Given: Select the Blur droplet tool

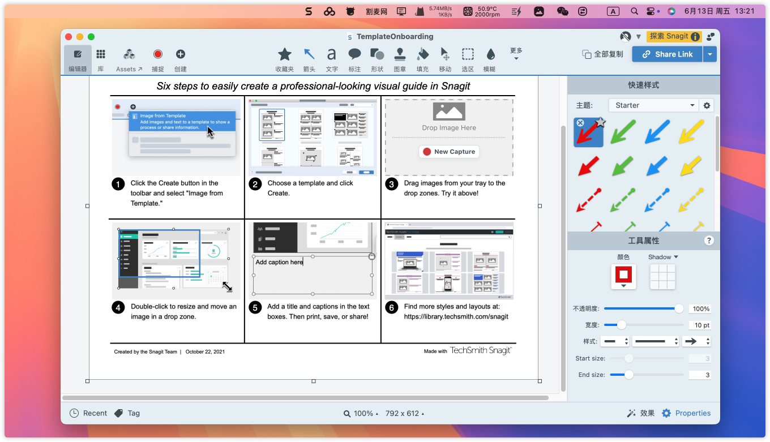Looking at the screenshot, I should 490,59.
